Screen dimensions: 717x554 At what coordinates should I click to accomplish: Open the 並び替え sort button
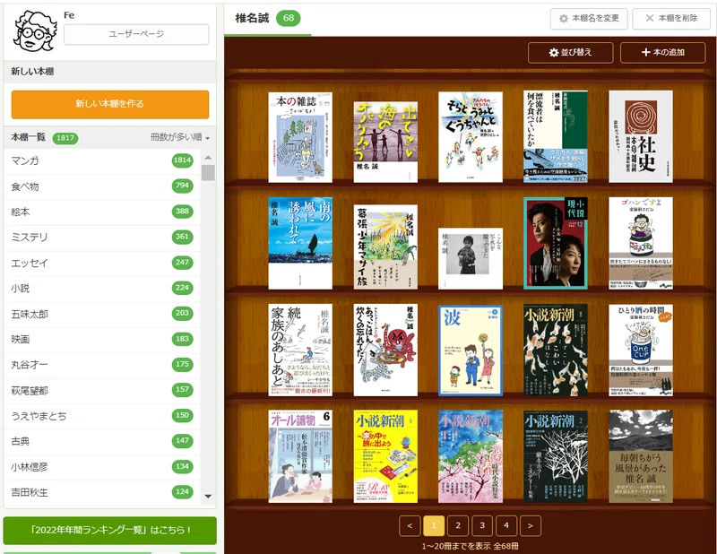(x=570, y=53)
